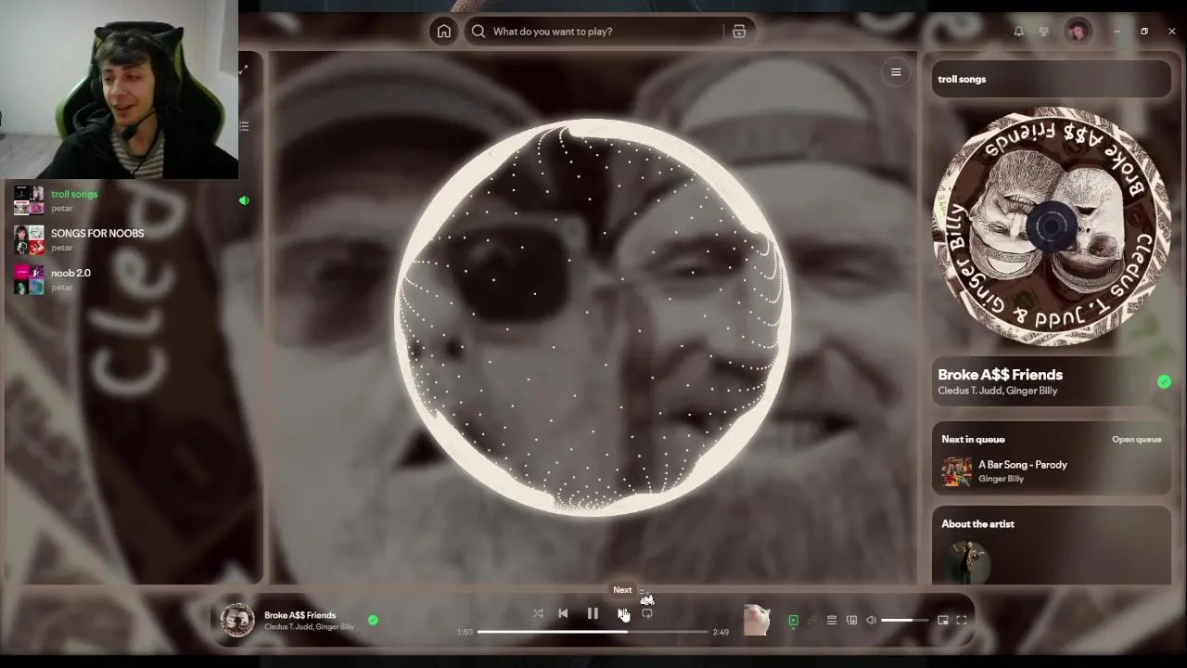Click the spinning vinyl album cover
Screen dimensions: 1187x668
[x=1051, y=226]
